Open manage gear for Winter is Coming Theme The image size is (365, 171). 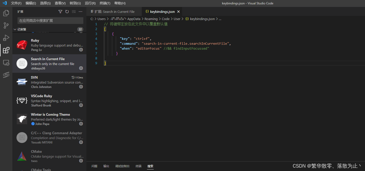pyautogui.click(x=81, y=124)
